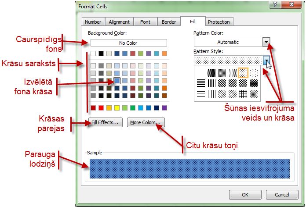
Task: Choose the sparse 6.25% gray dot pattern
Action: [254, 72]
